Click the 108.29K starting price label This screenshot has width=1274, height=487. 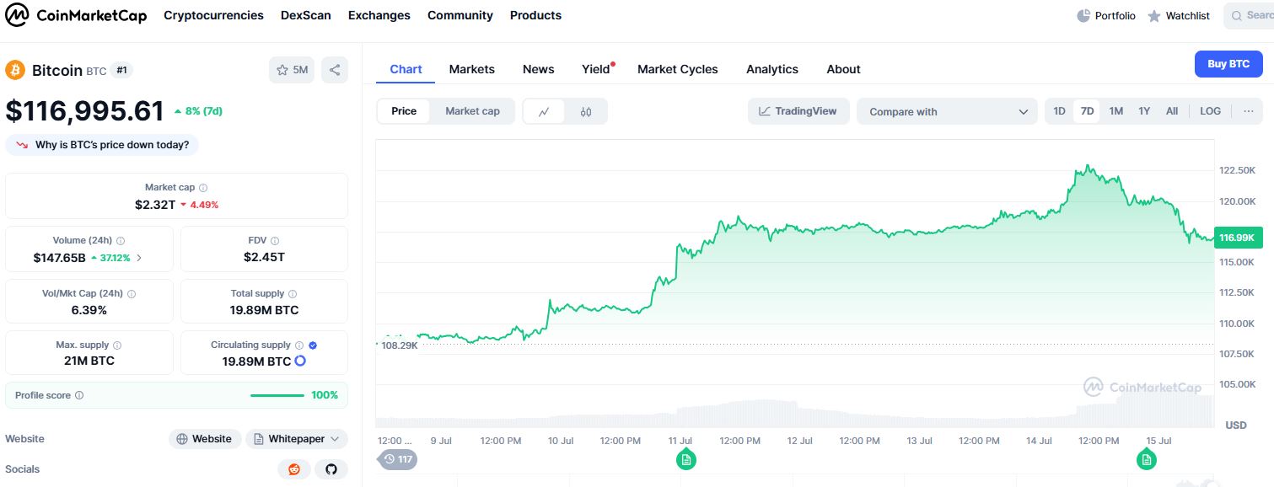(399, 345)
